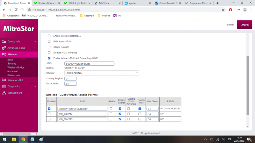Expand the Management menu
Viewport: 255px width, 143px height.
pos(19,93)
